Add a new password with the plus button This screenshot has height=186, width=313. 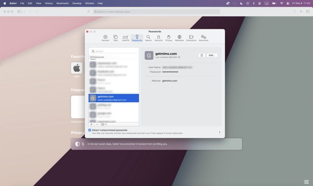91,124
